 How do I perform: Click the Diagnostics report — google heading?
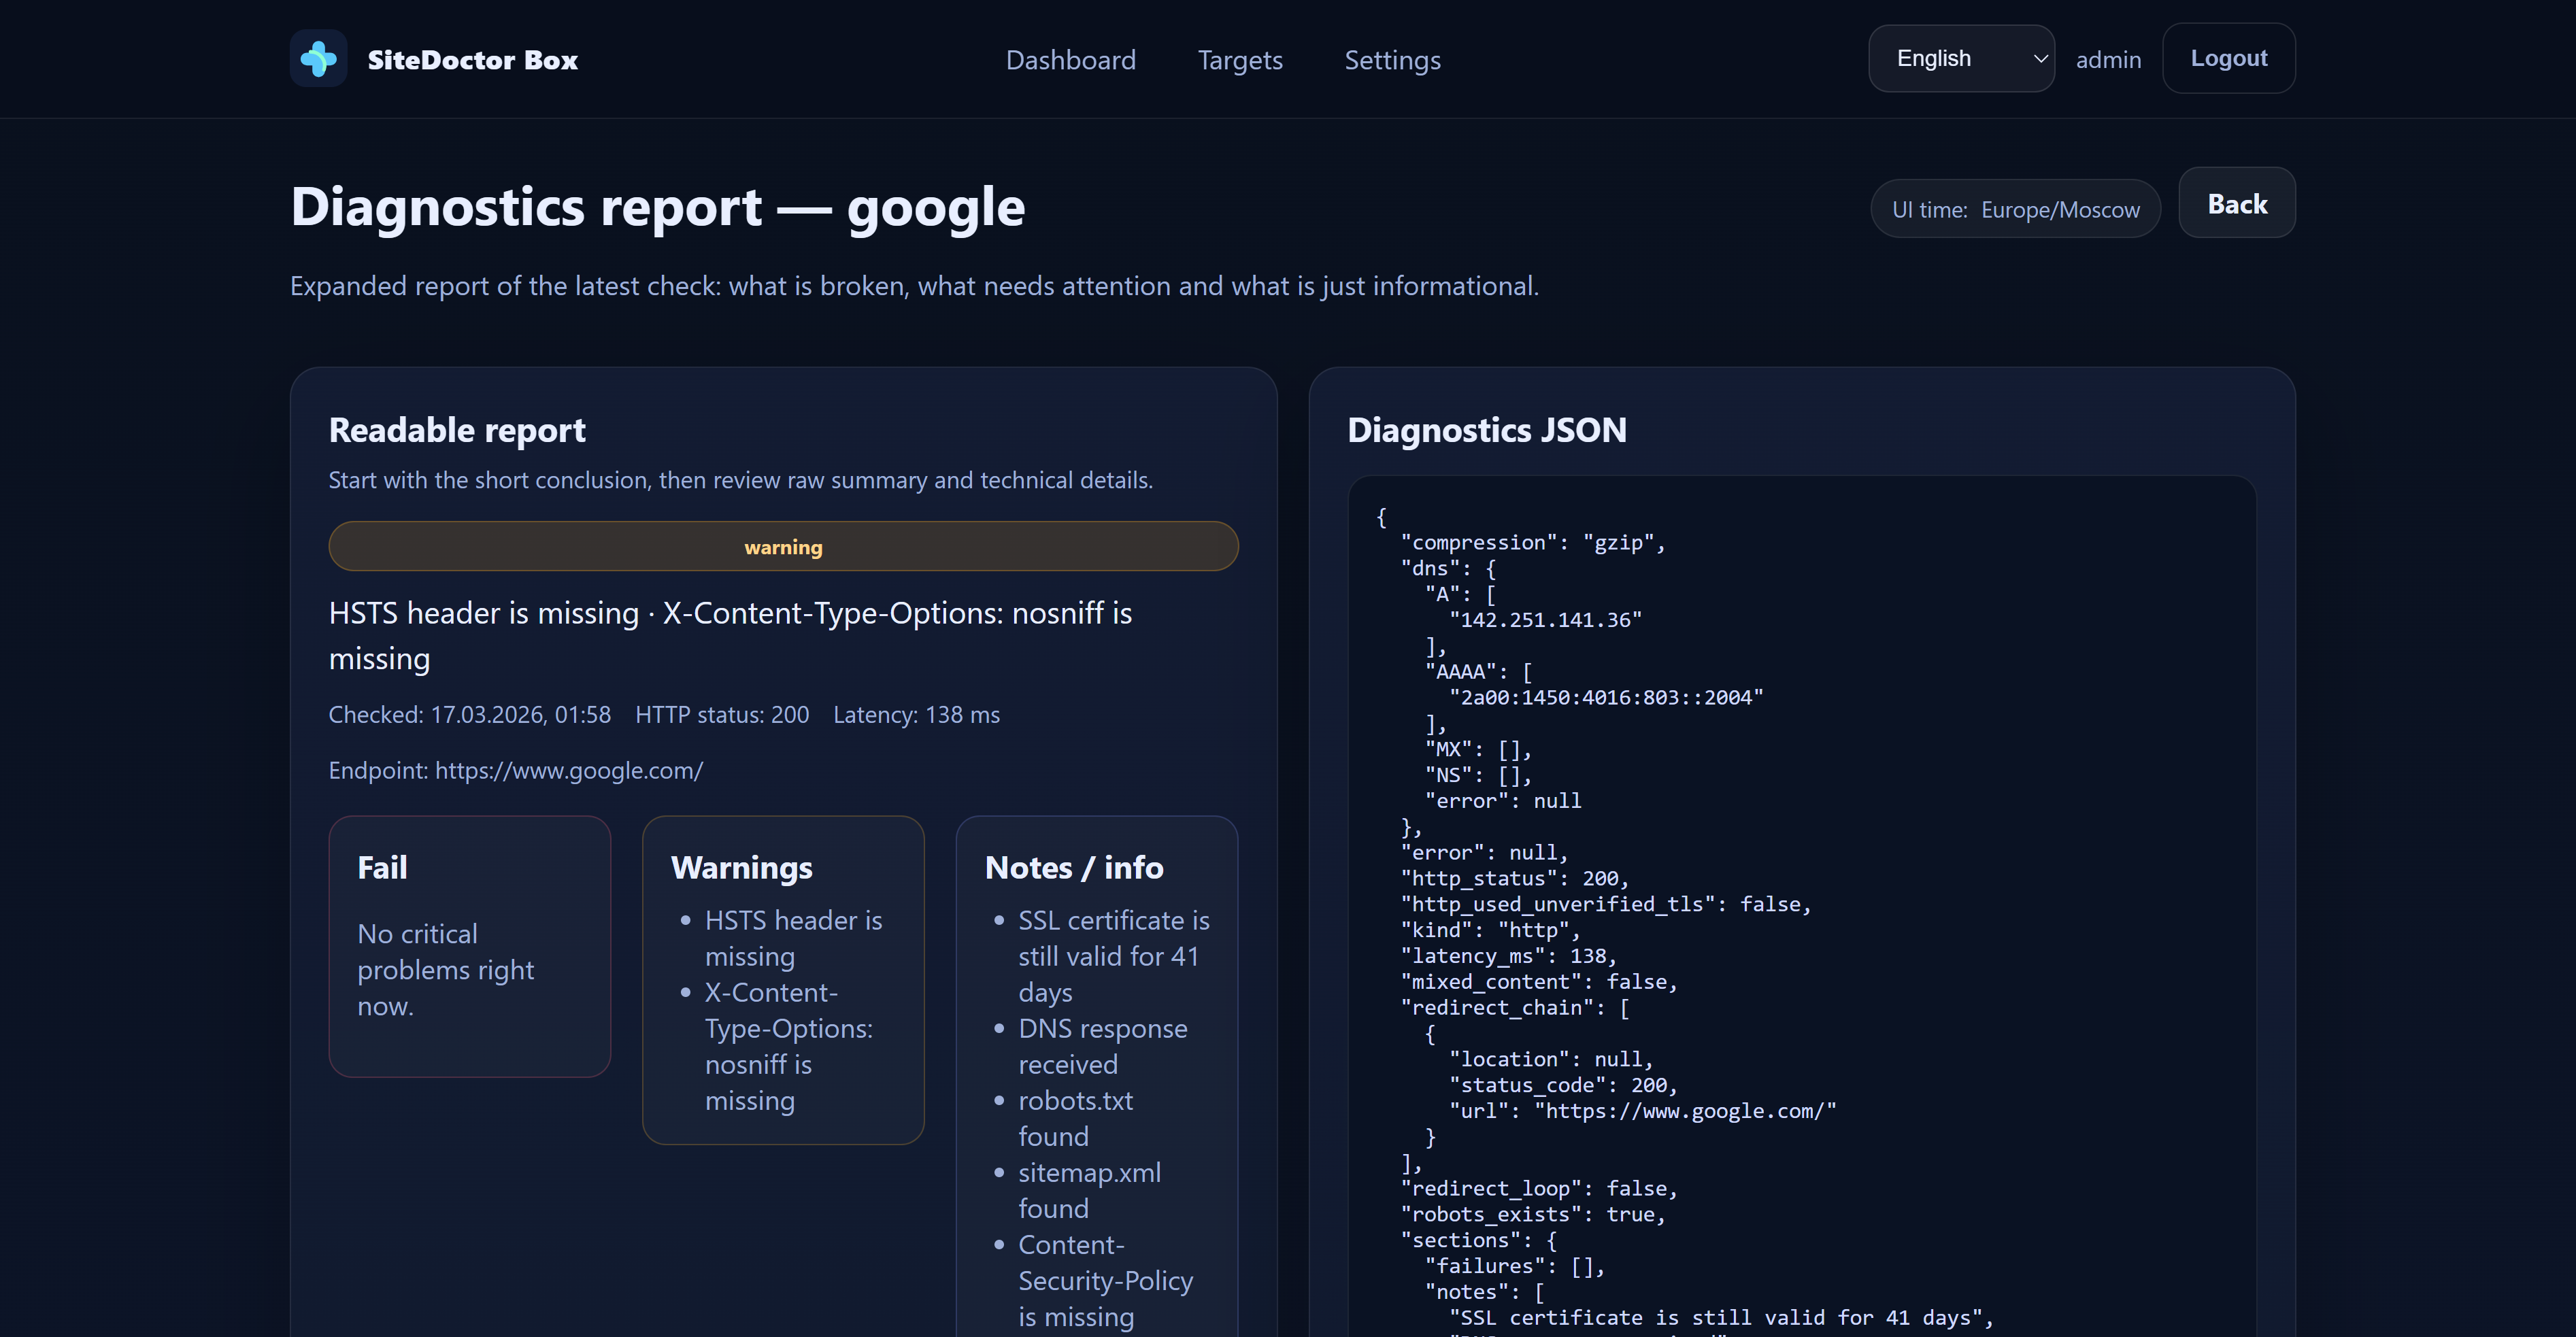[x=657, y=207]
